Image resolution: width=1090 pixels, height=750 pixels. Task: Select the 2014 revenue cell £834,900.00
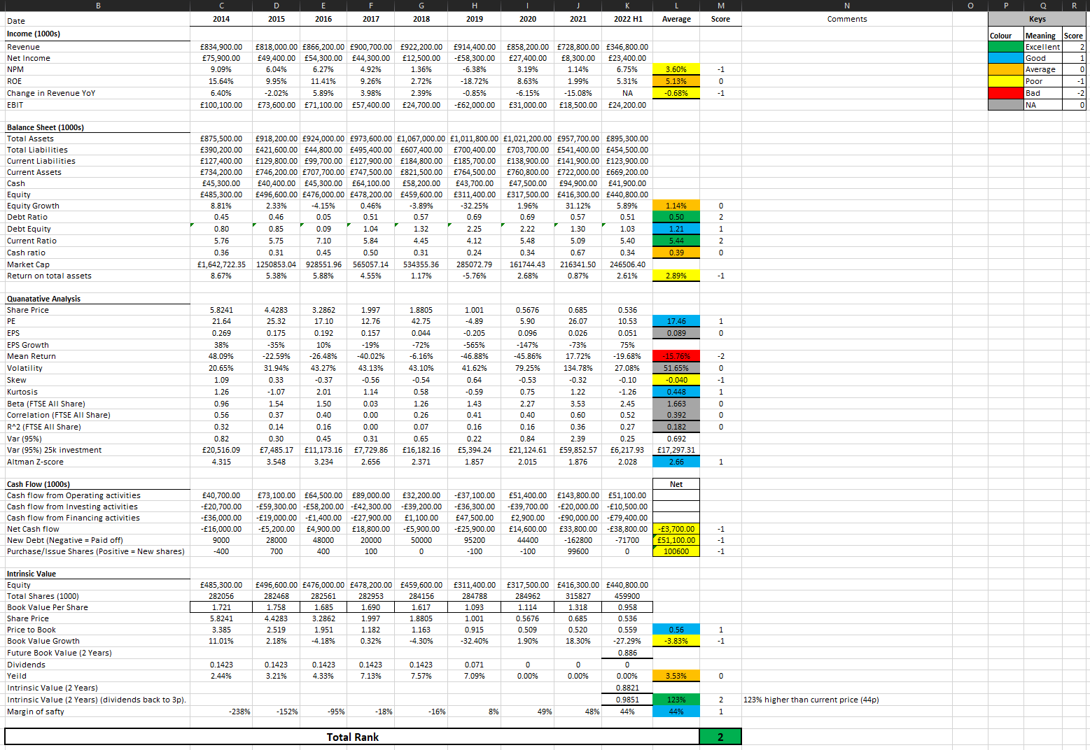pyautogui.click(x=221, y=47)
